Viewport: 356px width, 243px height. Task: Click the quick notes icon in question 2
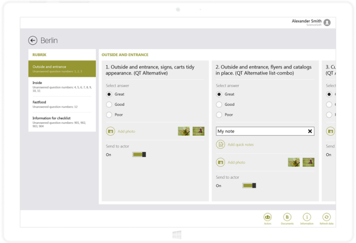point(220,144)
